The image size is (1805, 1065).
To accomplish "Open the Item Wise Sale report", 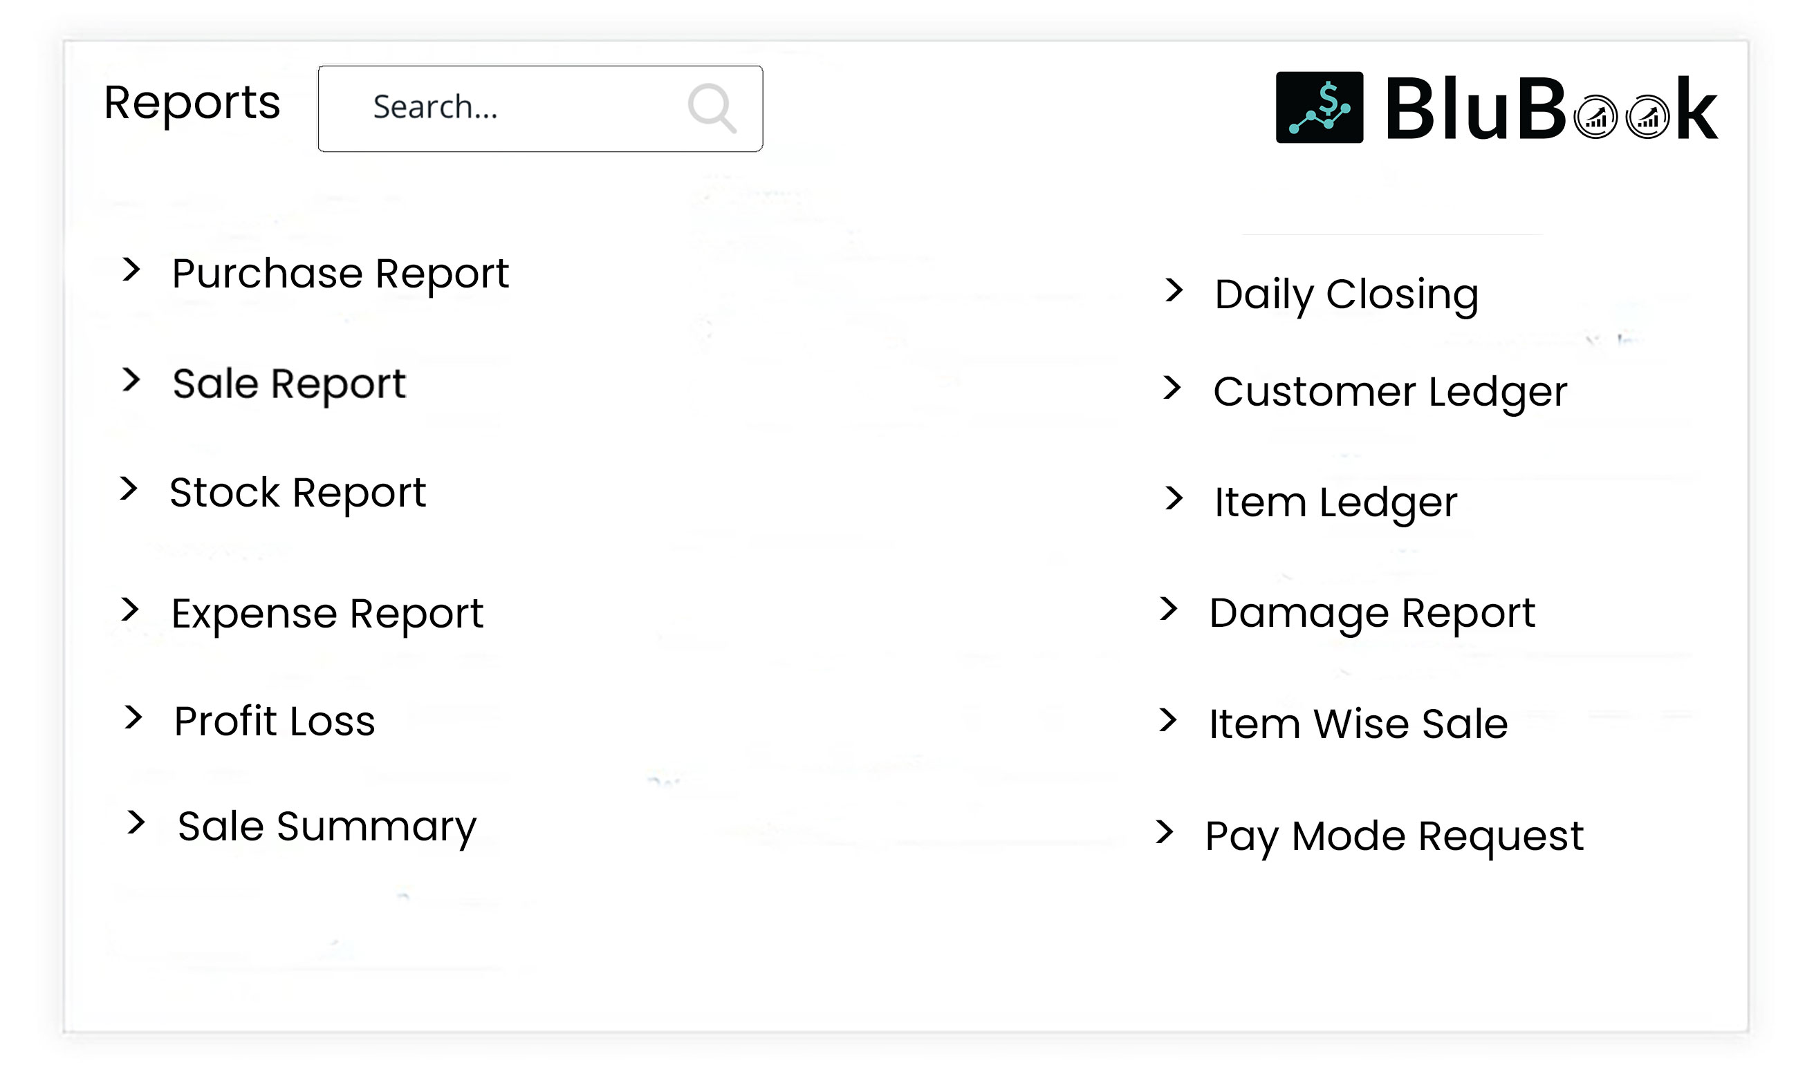I will (1358, 724).
